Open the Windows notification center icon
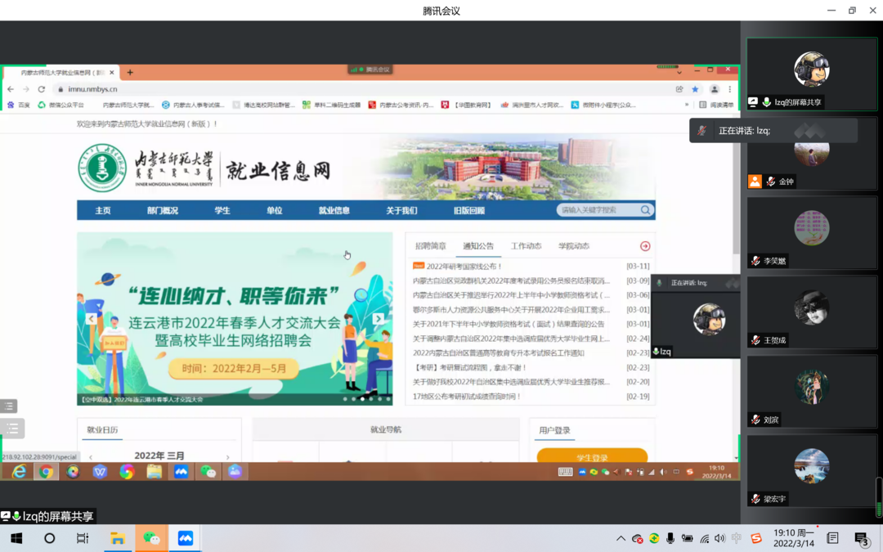883x552 pixels. coord(861,538)
